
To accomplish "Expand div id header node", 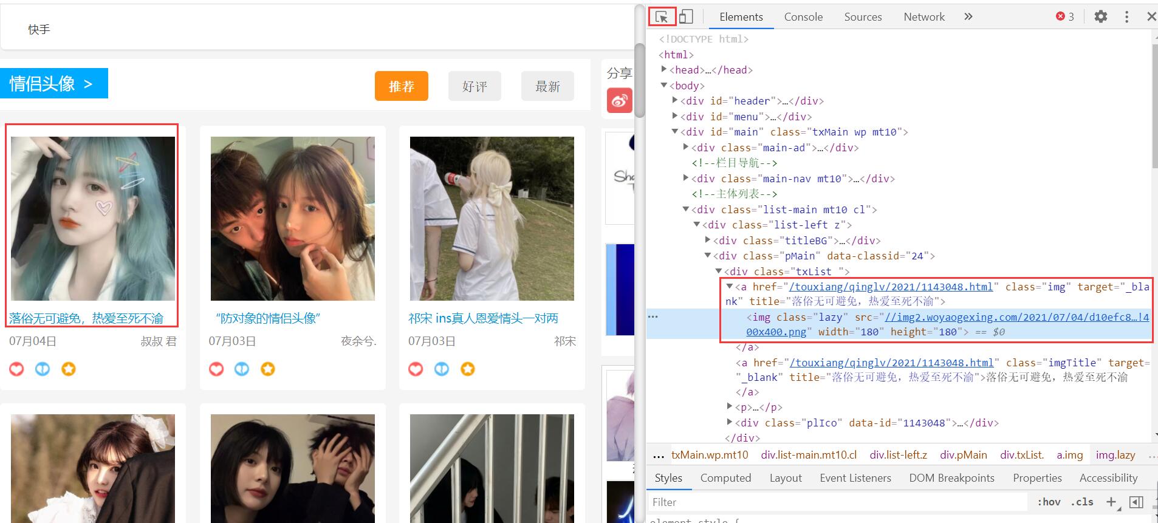I will pos(675,100).
